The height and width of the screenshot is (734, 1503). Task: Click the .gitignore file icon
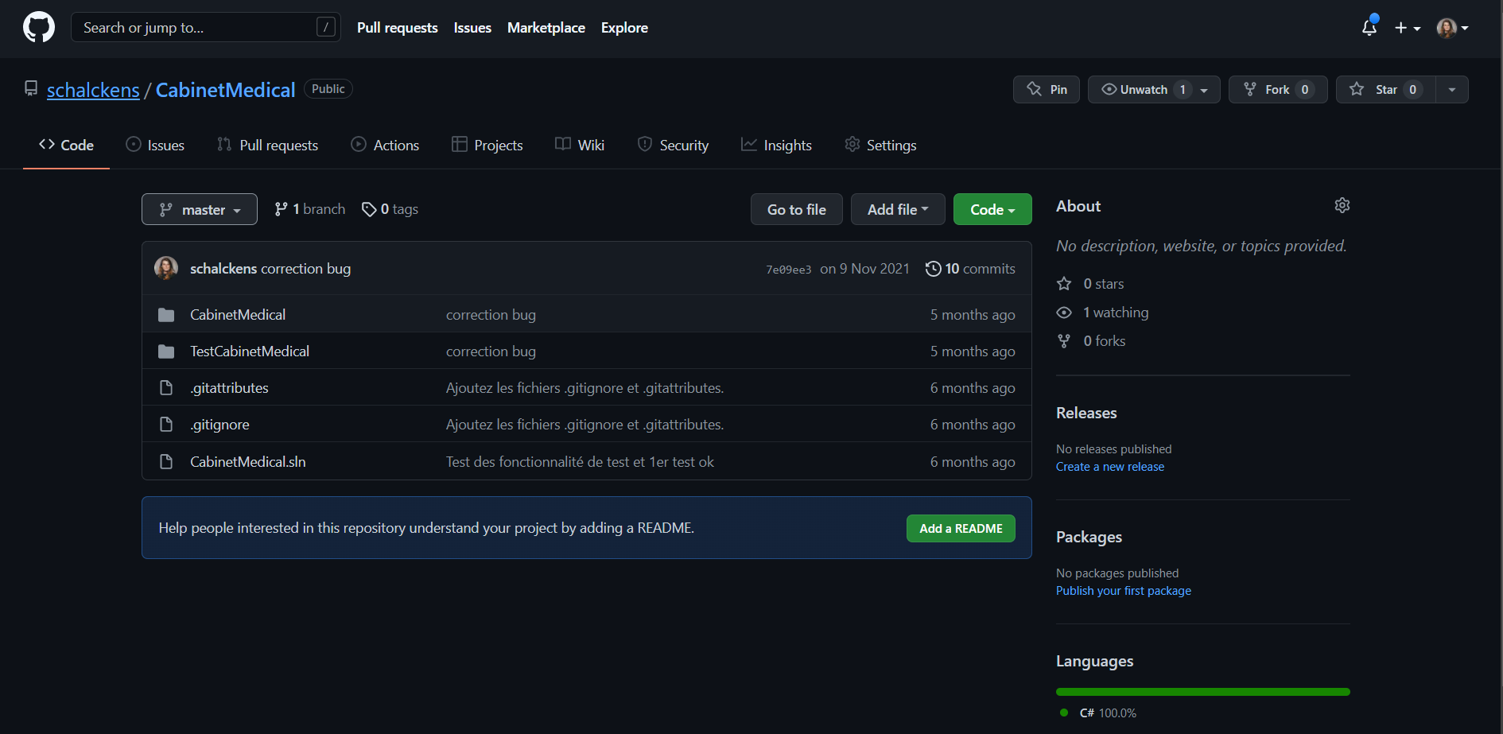pyautogui.click(x=166, y=425)
